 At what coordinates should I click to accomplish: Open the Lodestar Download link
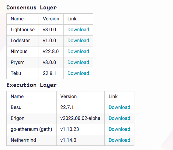[78, 41]
